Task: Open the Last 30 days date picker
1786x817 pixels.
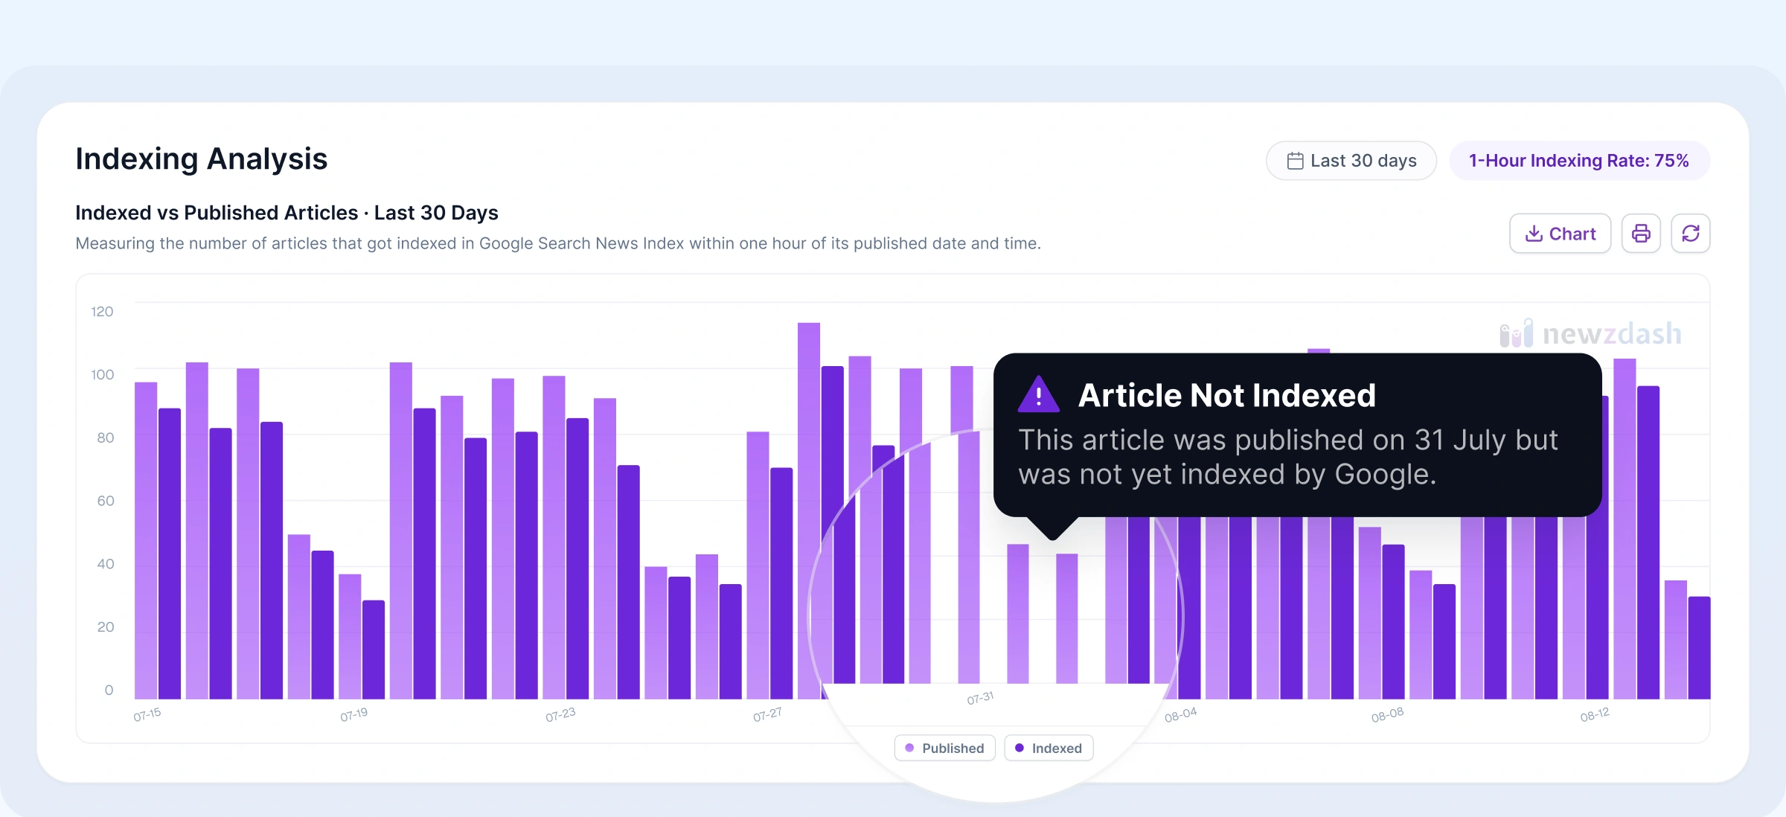Action: [x=1351, y=161]
